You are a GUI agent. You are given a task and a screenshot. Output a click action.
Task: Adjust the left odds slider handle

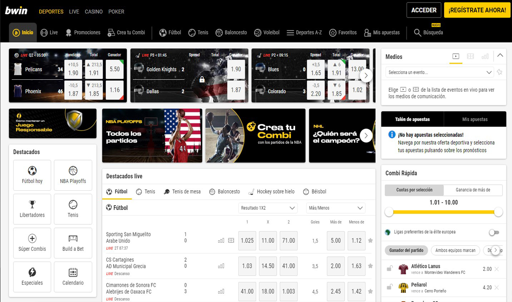389,212
